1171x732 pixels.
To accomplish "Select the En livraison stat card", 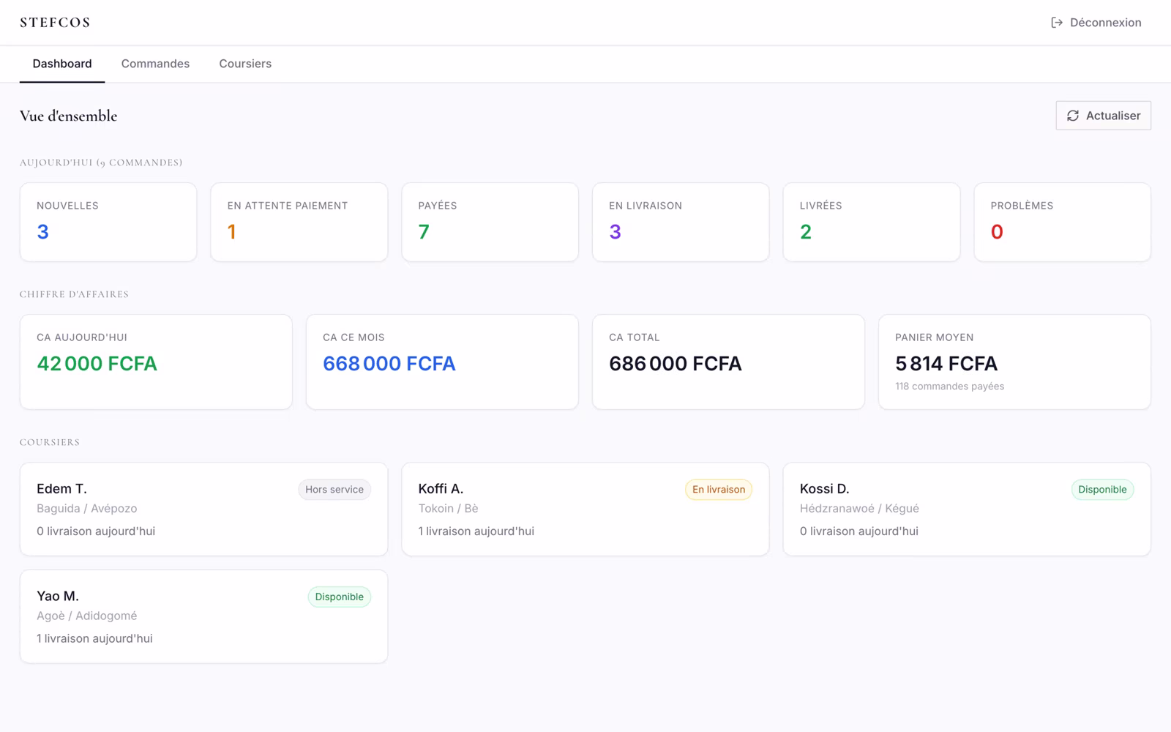I will 681,222.
